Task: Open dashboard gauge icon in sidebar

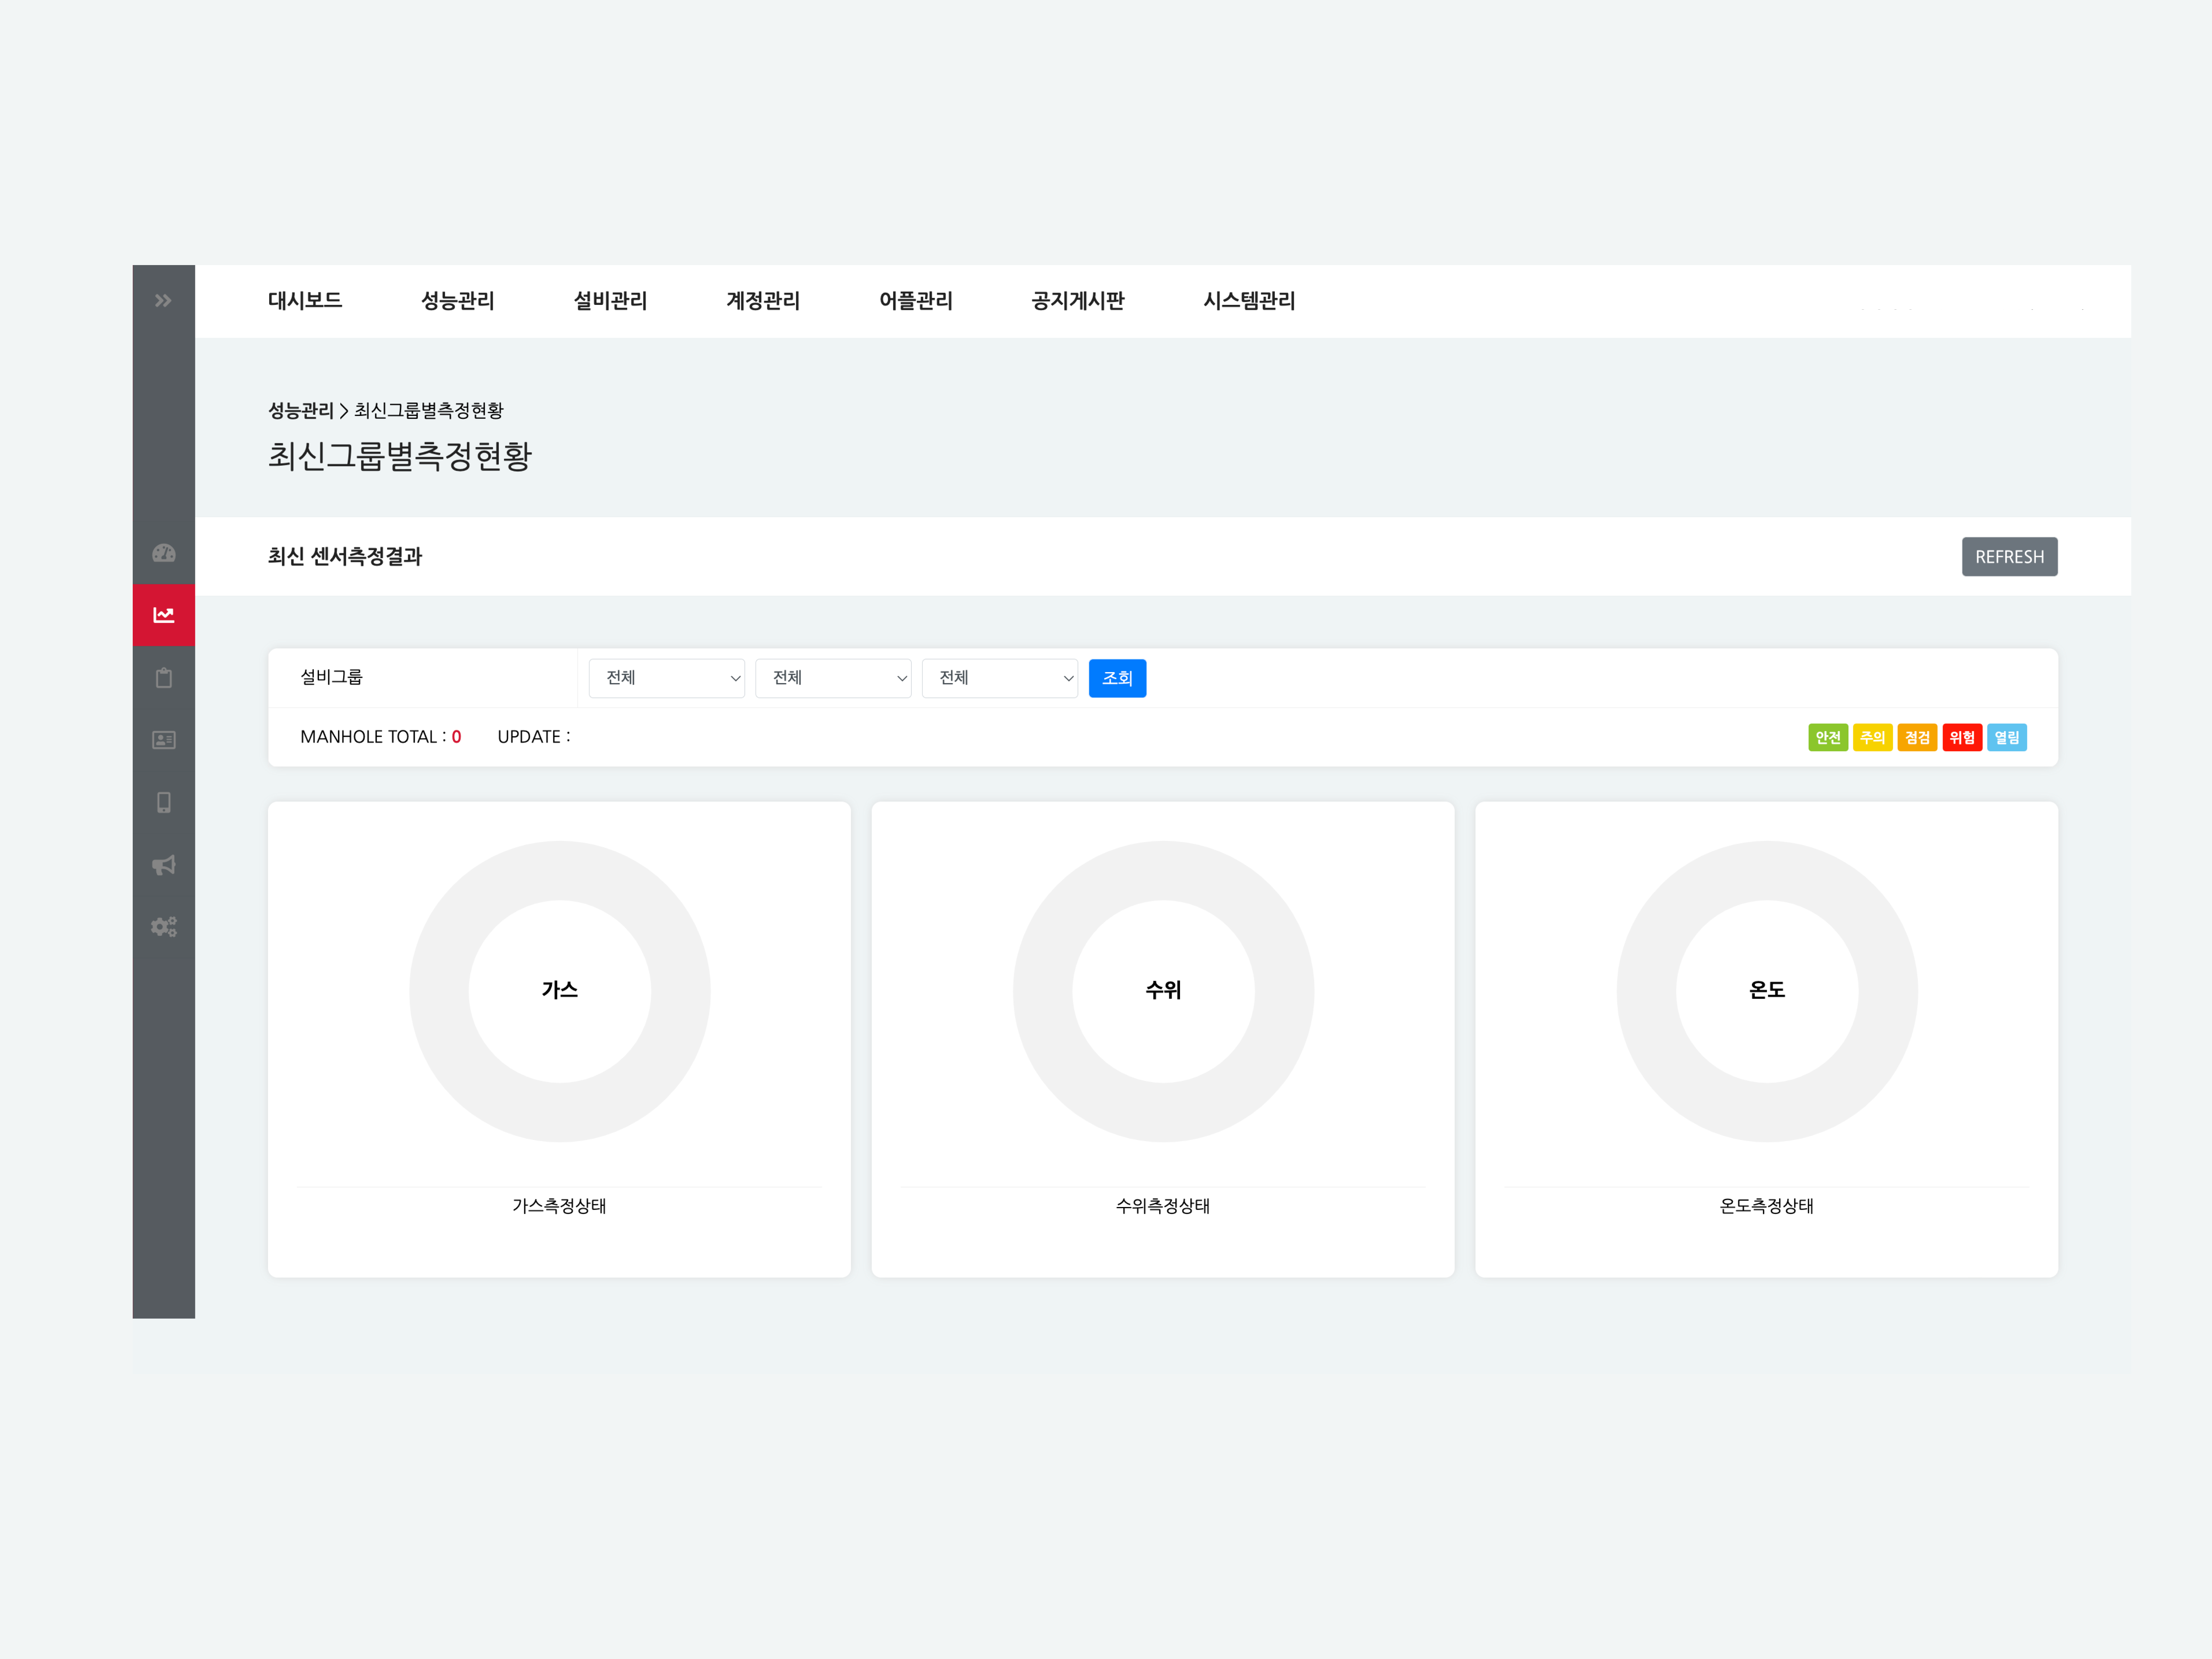Action: pyautogui.click(x=164, y=553)
